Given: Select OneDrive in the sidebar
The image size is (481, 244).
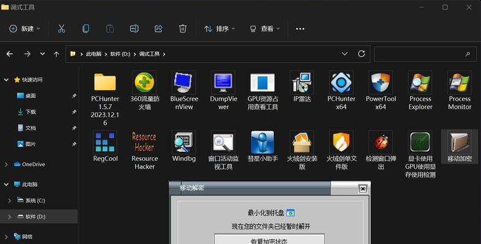Looking at the screenshot, I should pyautogui.click(x=34, y=164).
